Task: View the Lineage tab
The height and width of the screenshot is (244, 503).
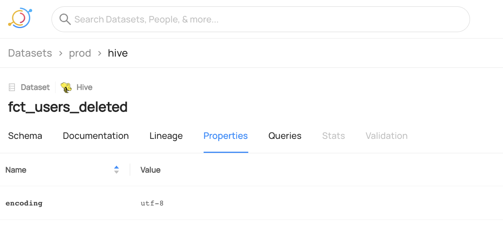Action: click(166, 136)
